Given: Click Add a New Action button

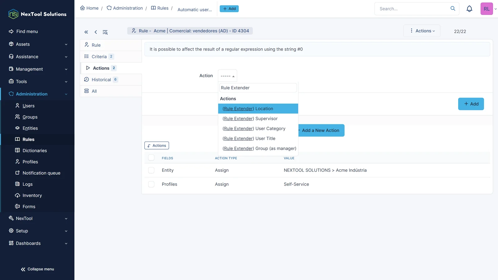Looking at the screenshot, I should coord(321,130).
